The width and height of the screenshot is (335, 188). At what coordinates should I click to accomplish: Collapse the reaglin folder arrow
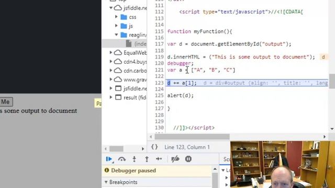tap(116, 34)
